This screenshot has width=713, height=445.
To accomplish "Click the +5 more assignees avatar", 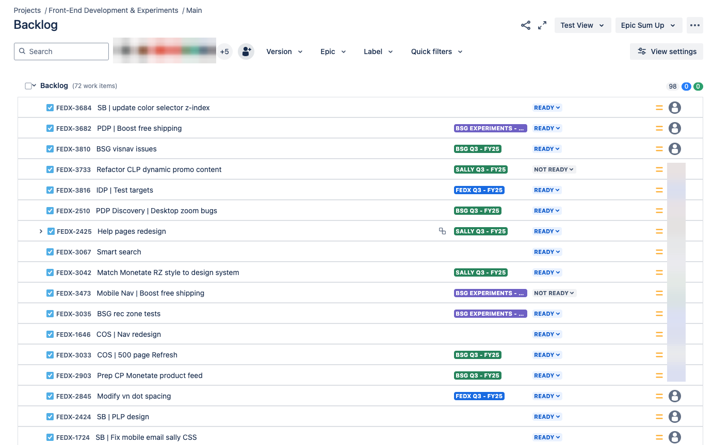I will [x=224, y=52].
